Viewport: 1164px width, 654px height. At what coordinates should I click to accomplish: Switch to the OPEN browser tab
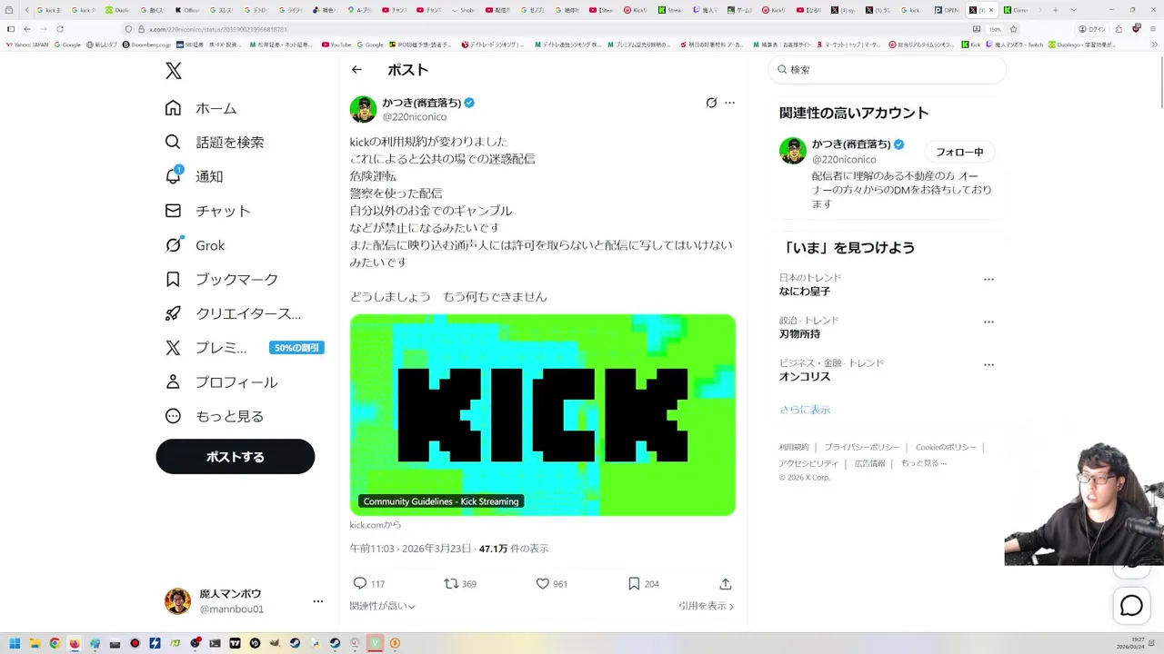pos(946,10)
